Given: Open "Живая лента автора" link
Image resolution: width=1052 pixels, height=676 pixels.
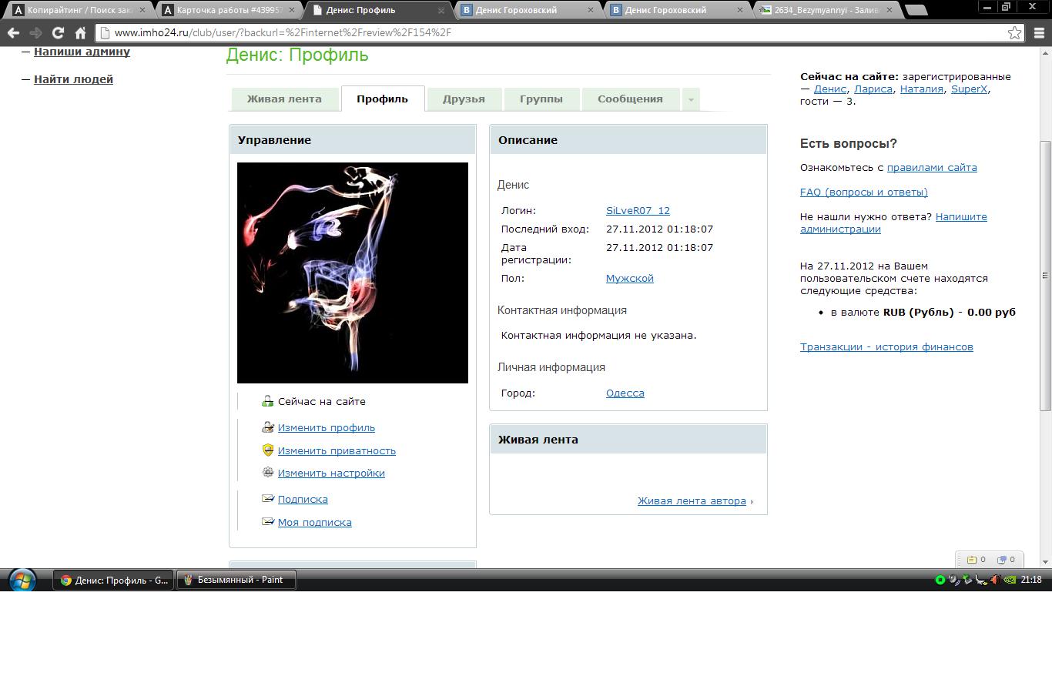Looking at the screenshot, I should (x=692, y=500).
